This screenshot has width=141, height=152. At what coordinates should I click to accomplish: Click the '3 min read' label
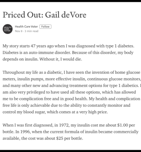tap(31, 31)
